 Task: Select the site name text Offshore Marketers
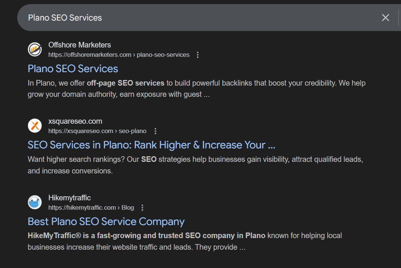(80, 45)
